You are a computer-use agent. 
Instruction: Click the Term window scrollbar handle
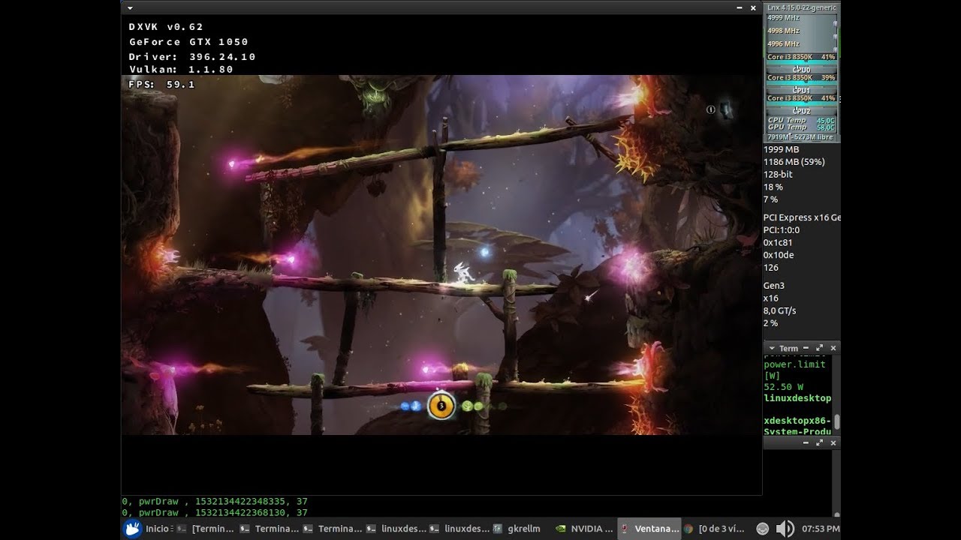pyautogui.click(x=836, y=421)
